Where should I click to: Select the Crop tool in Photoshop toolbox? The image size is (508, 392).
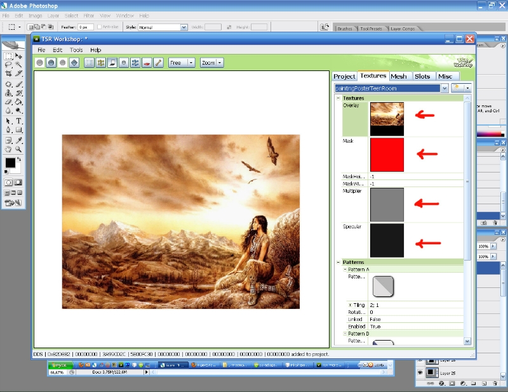[9, 74]
